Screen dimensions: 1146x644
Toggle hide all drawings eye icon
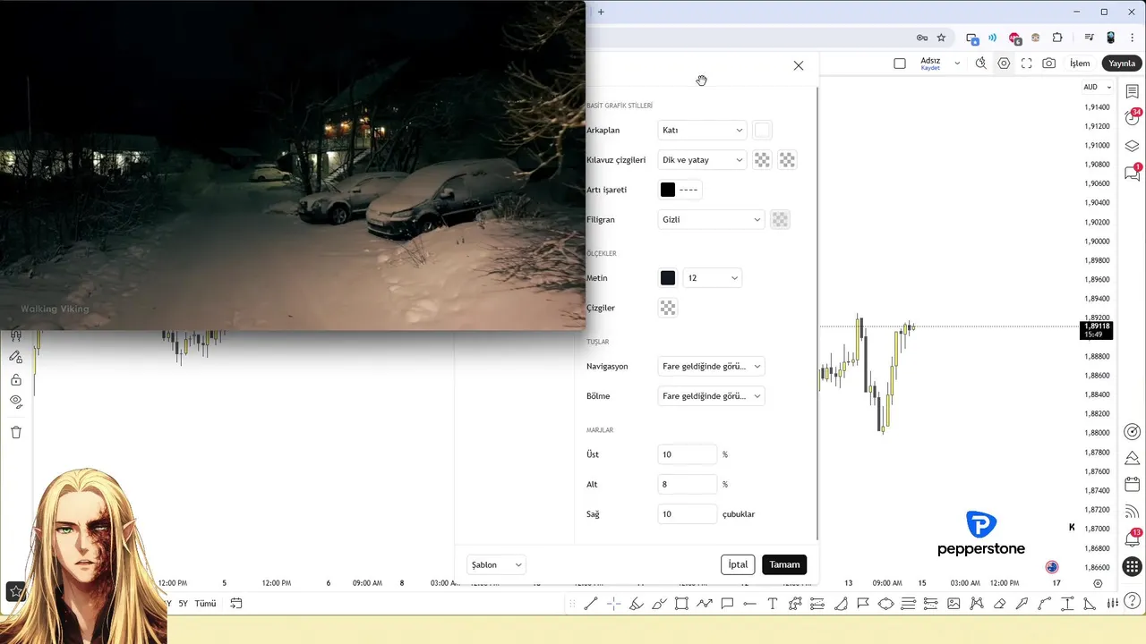click(16, 401)
